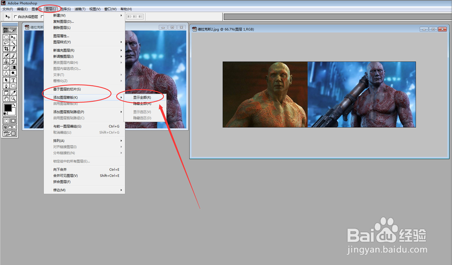Choose 显示全部(R) in submenu

coord(145,98)
